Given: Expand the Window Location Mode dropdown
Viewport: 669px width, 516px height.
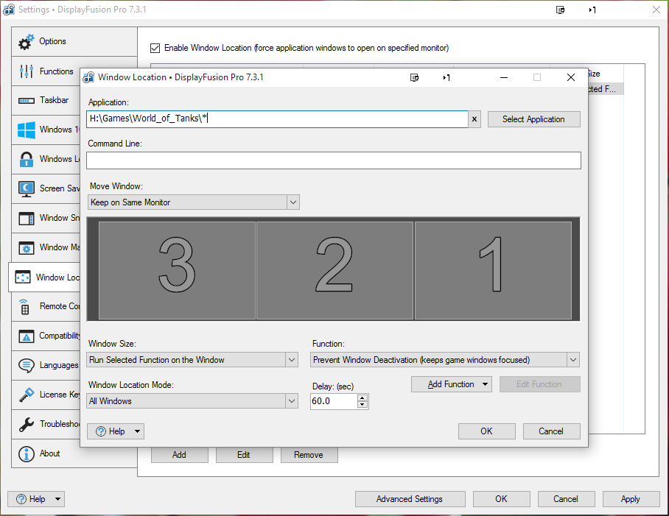Looking at the screenshot, I should (291, 401).
